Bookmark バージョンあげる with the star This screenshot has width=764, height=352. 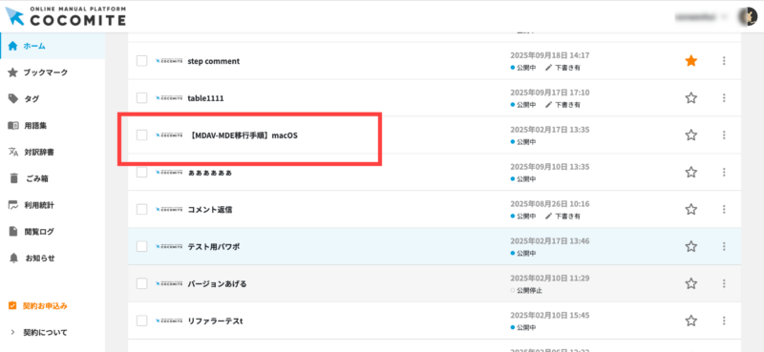690,283
